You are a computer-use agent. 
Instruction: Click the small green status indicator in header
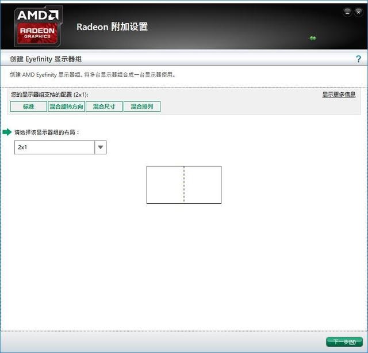pyautogui.click(x=313, y=38)
